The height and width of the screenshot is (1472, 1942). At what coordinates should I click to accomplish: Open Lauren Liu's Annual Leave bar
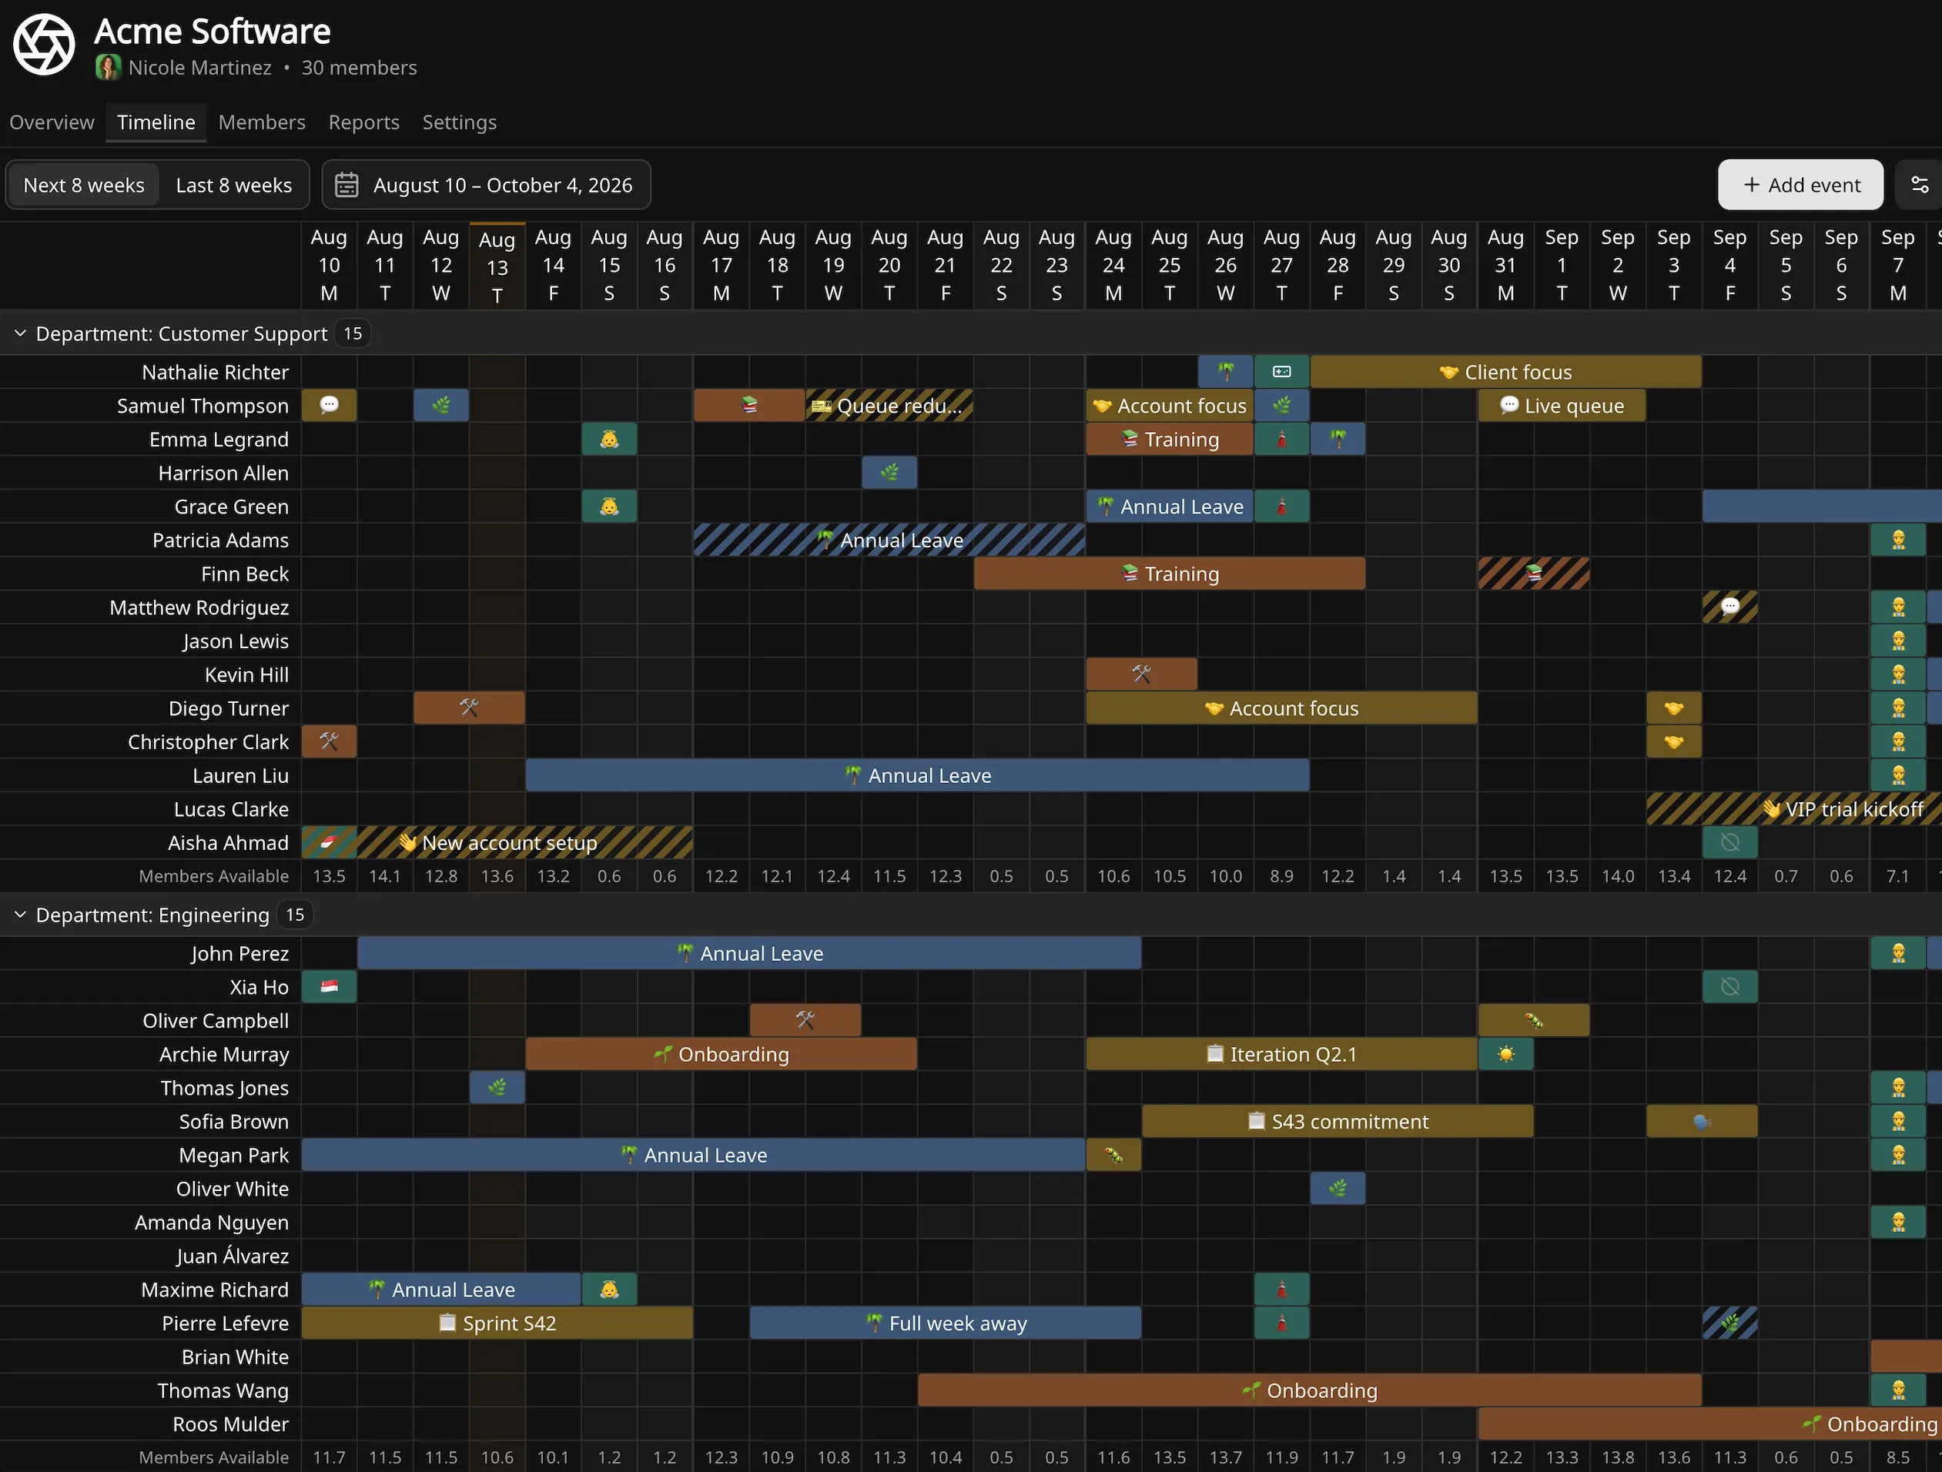point(917,776)
